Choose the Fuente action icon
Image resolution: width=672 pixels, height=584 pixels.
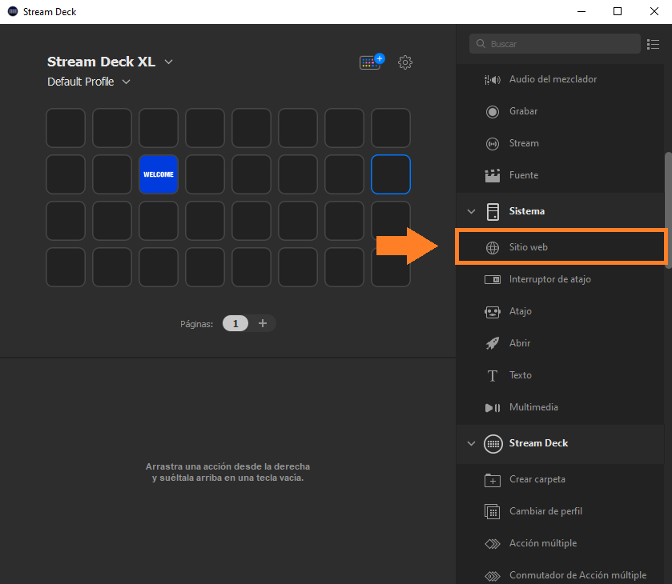[493, 175]
